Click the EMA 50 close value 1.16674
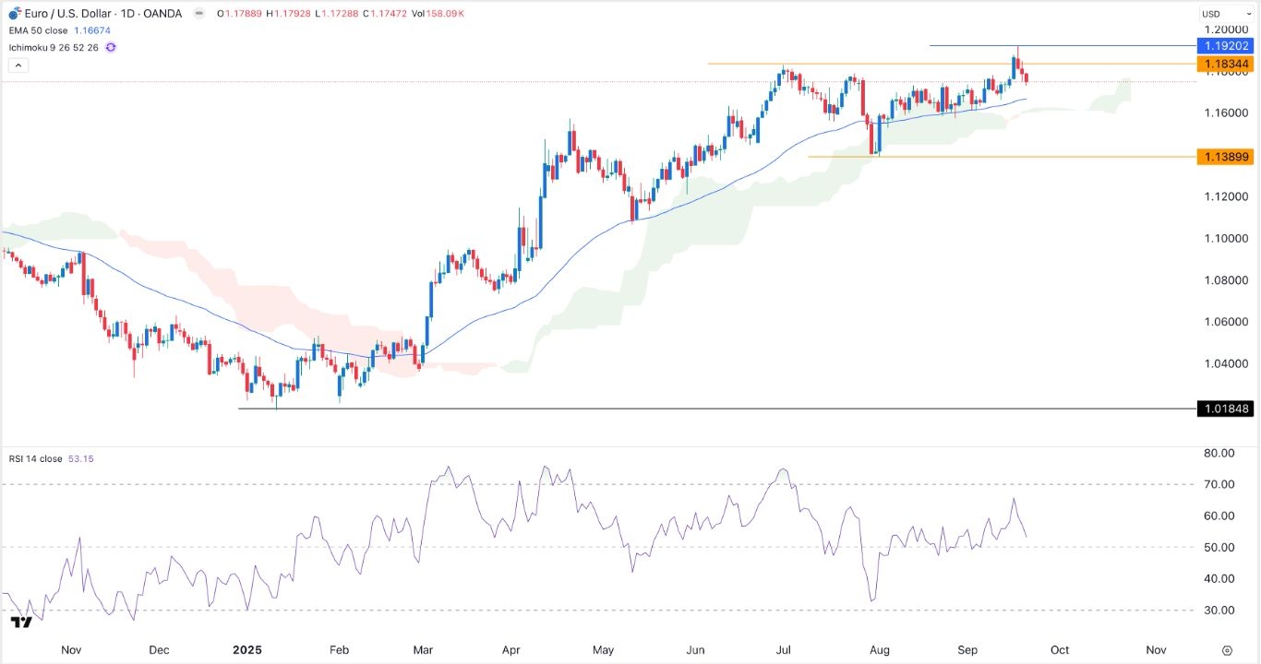 (x=92, y=30)
